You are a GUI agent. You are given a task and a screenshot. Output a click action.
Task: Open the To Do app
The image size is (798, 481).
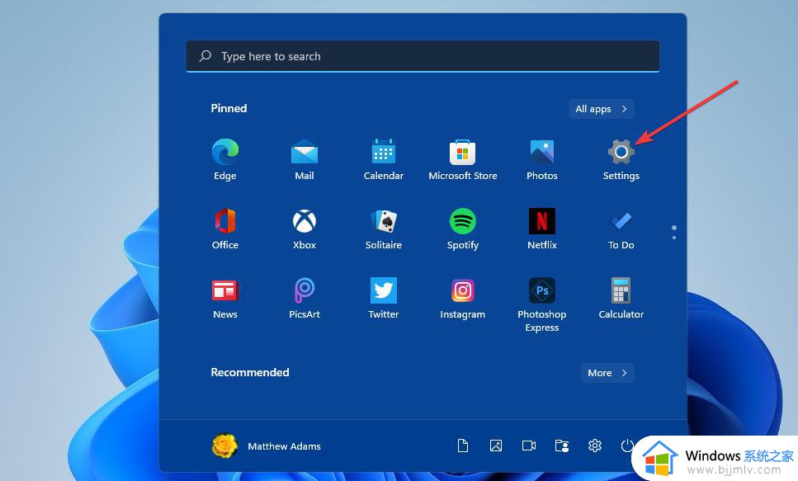coord(621,229)
